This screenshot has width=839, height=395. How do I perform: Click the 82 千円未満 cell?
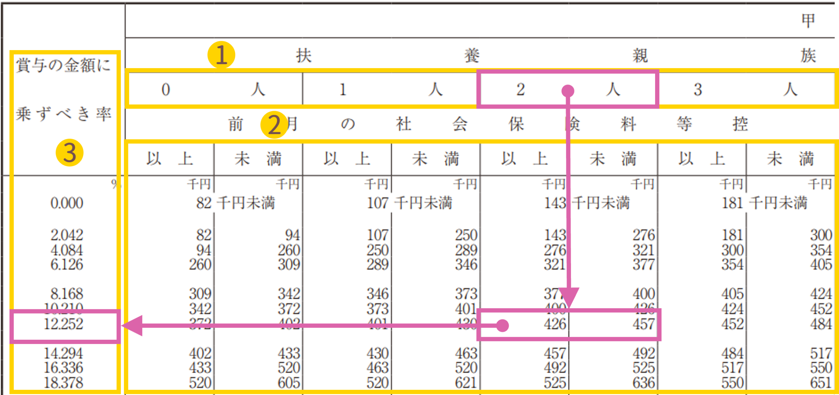235,203
